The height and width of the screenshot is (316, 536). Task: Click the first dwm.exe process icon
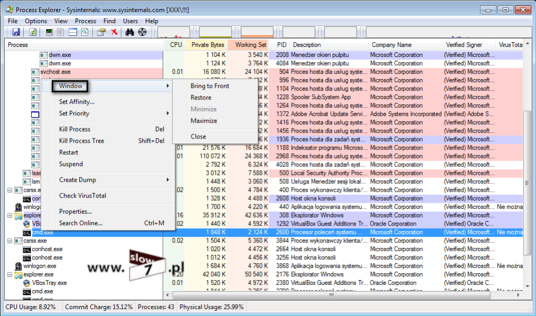click(43, 55)
